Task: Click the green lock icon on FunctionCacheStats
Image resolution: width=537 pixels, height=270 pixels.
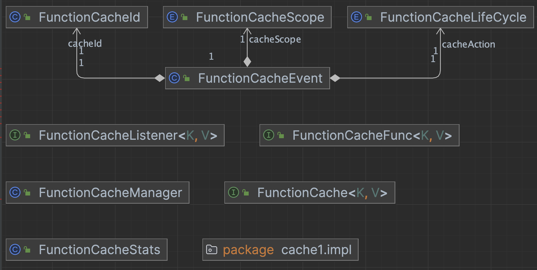Action: coord(27,249)
